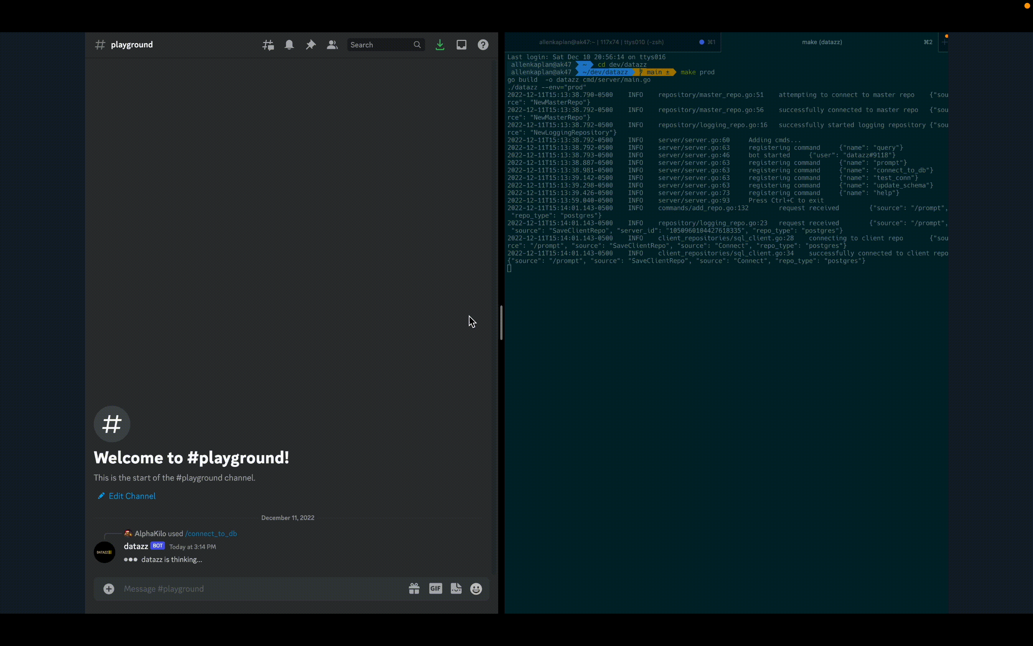Open the help question mark icon

(483, 45)
